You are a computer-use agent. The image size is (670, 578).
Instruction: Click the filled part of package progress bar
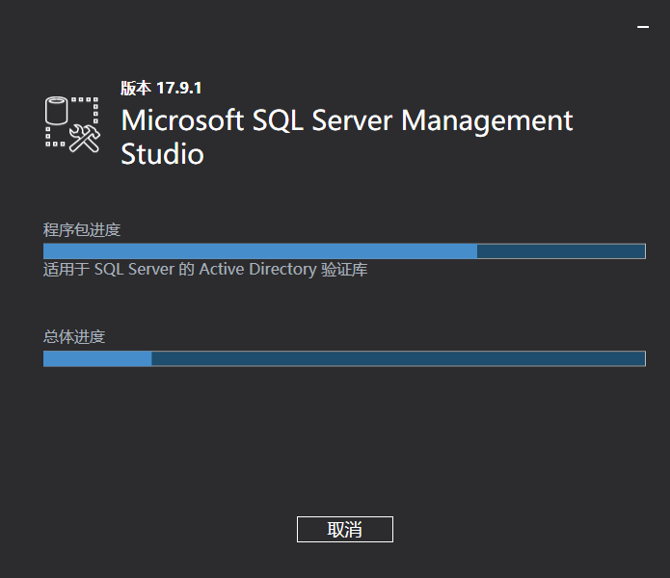tap(260, 251)
